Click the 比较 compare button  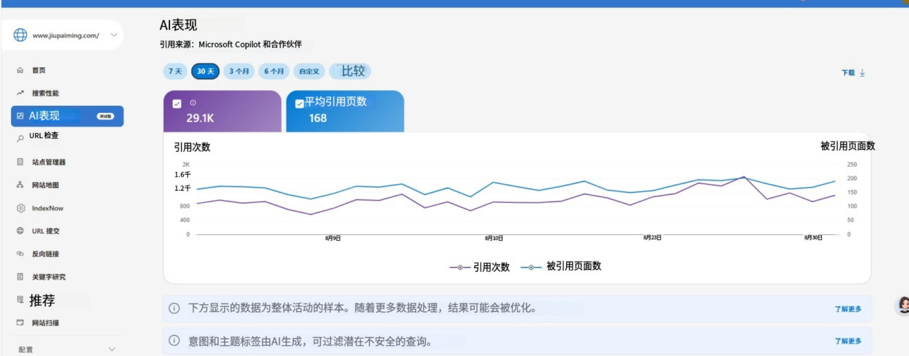350,71
